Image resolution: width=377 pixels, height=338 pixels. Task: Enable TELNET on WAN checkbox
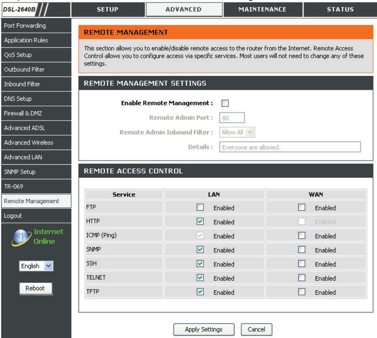coord(302,278)
